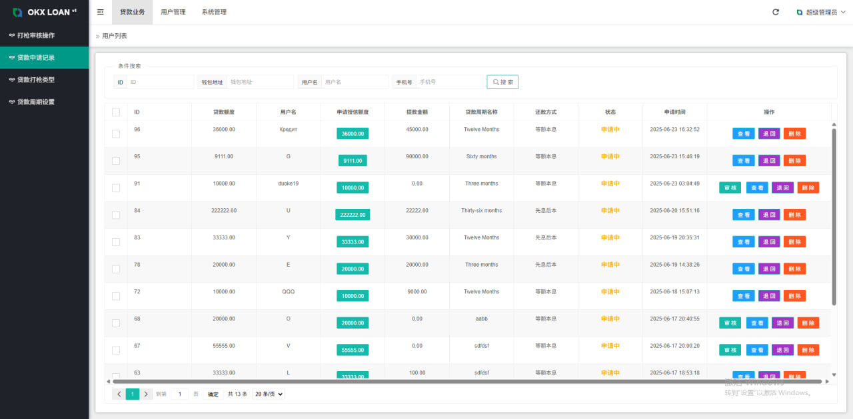Click the link icon beside 贷款打枪类型
853x419 pixels.
tap(12, 80)
